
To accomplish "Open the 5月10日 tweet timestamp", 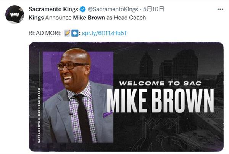I will click(153, 9).
